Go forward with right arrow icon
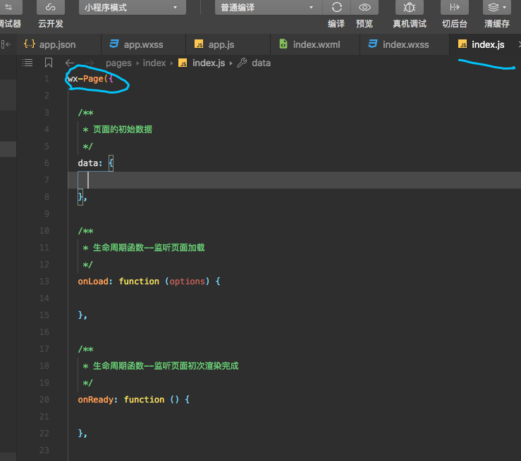Screen dimensions: 521x461 (x=90, y=63)
